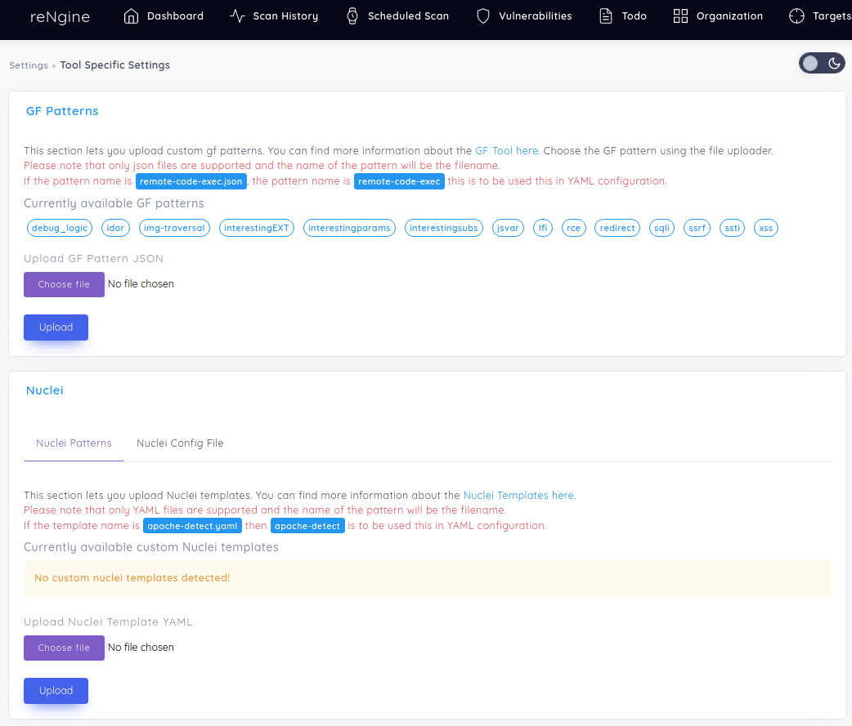Choose file for Nuclei Template YAML
The width and height of the screenshot is (852, 726).
coord(64,648)
